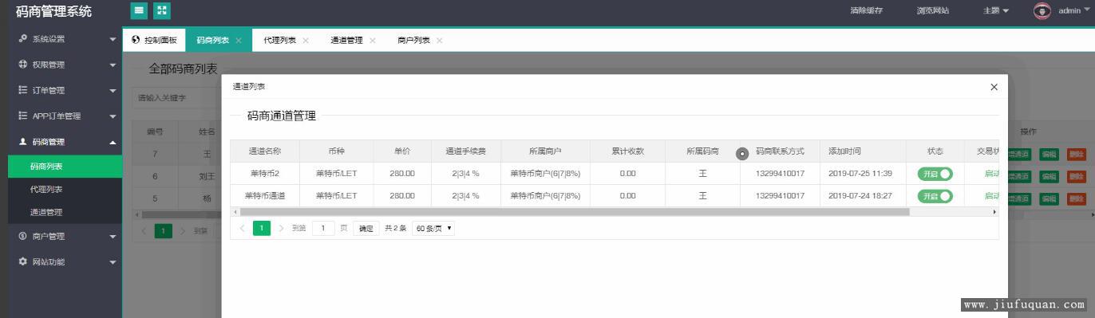Close the 码商列表 tab with its X
The height and width of the screenshot is (318, 1095).
click(x=238, y=40)
